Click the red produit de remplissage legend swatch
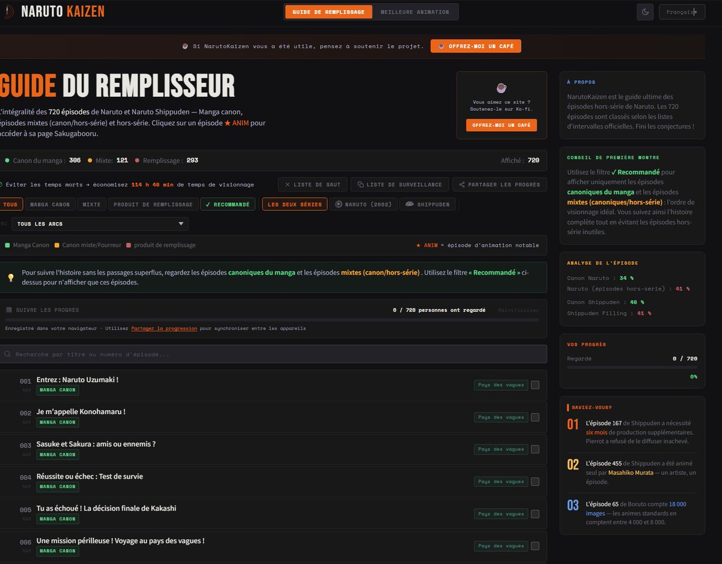 click(129, 245)
